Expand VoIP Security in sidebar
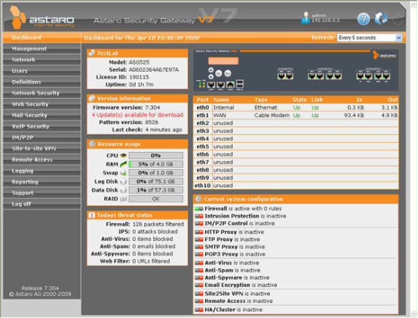The image size is (418, 318). 41,126
